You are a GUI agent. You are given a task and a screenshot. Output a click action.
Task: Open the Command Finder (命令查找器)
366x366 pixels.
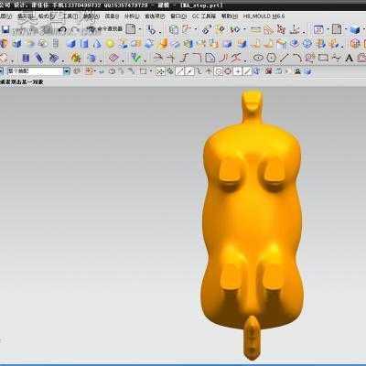pos(104,29)
